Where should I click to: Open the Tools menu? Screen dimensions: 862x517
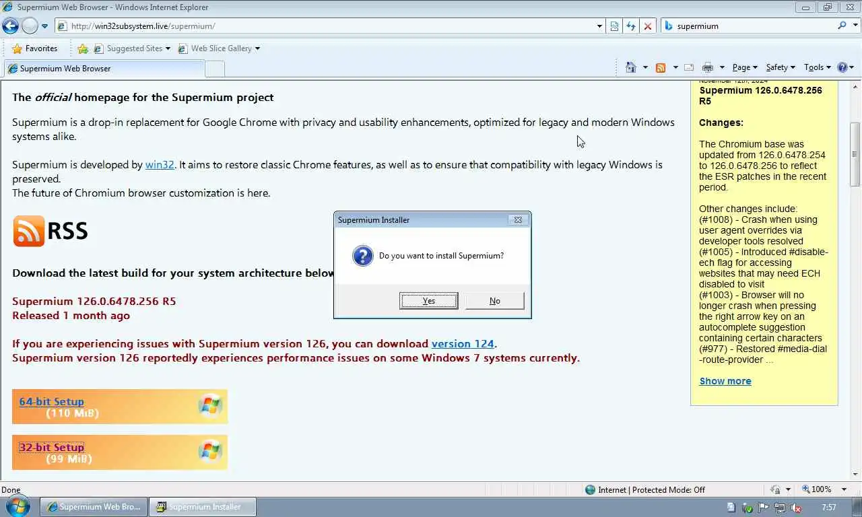point(818,67)
